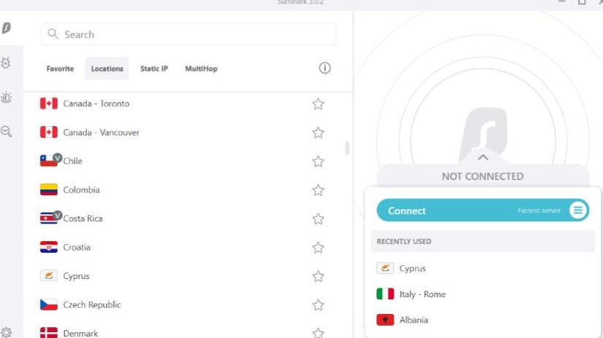Favorite Canada - Toronto with its star
Image resolution: width=603 pixels, height=338 pixels.
(318, 103)
